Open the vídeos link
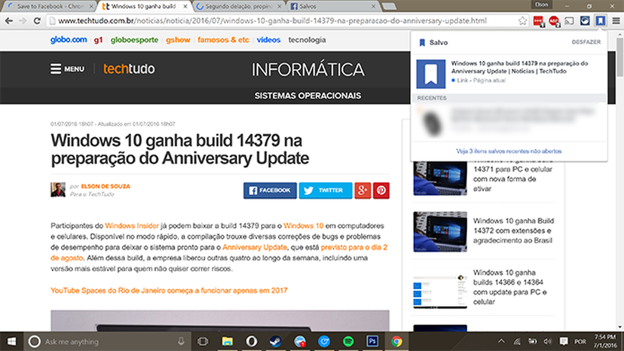The height and width of the screenshot is (351, 624). click(269, 40)
